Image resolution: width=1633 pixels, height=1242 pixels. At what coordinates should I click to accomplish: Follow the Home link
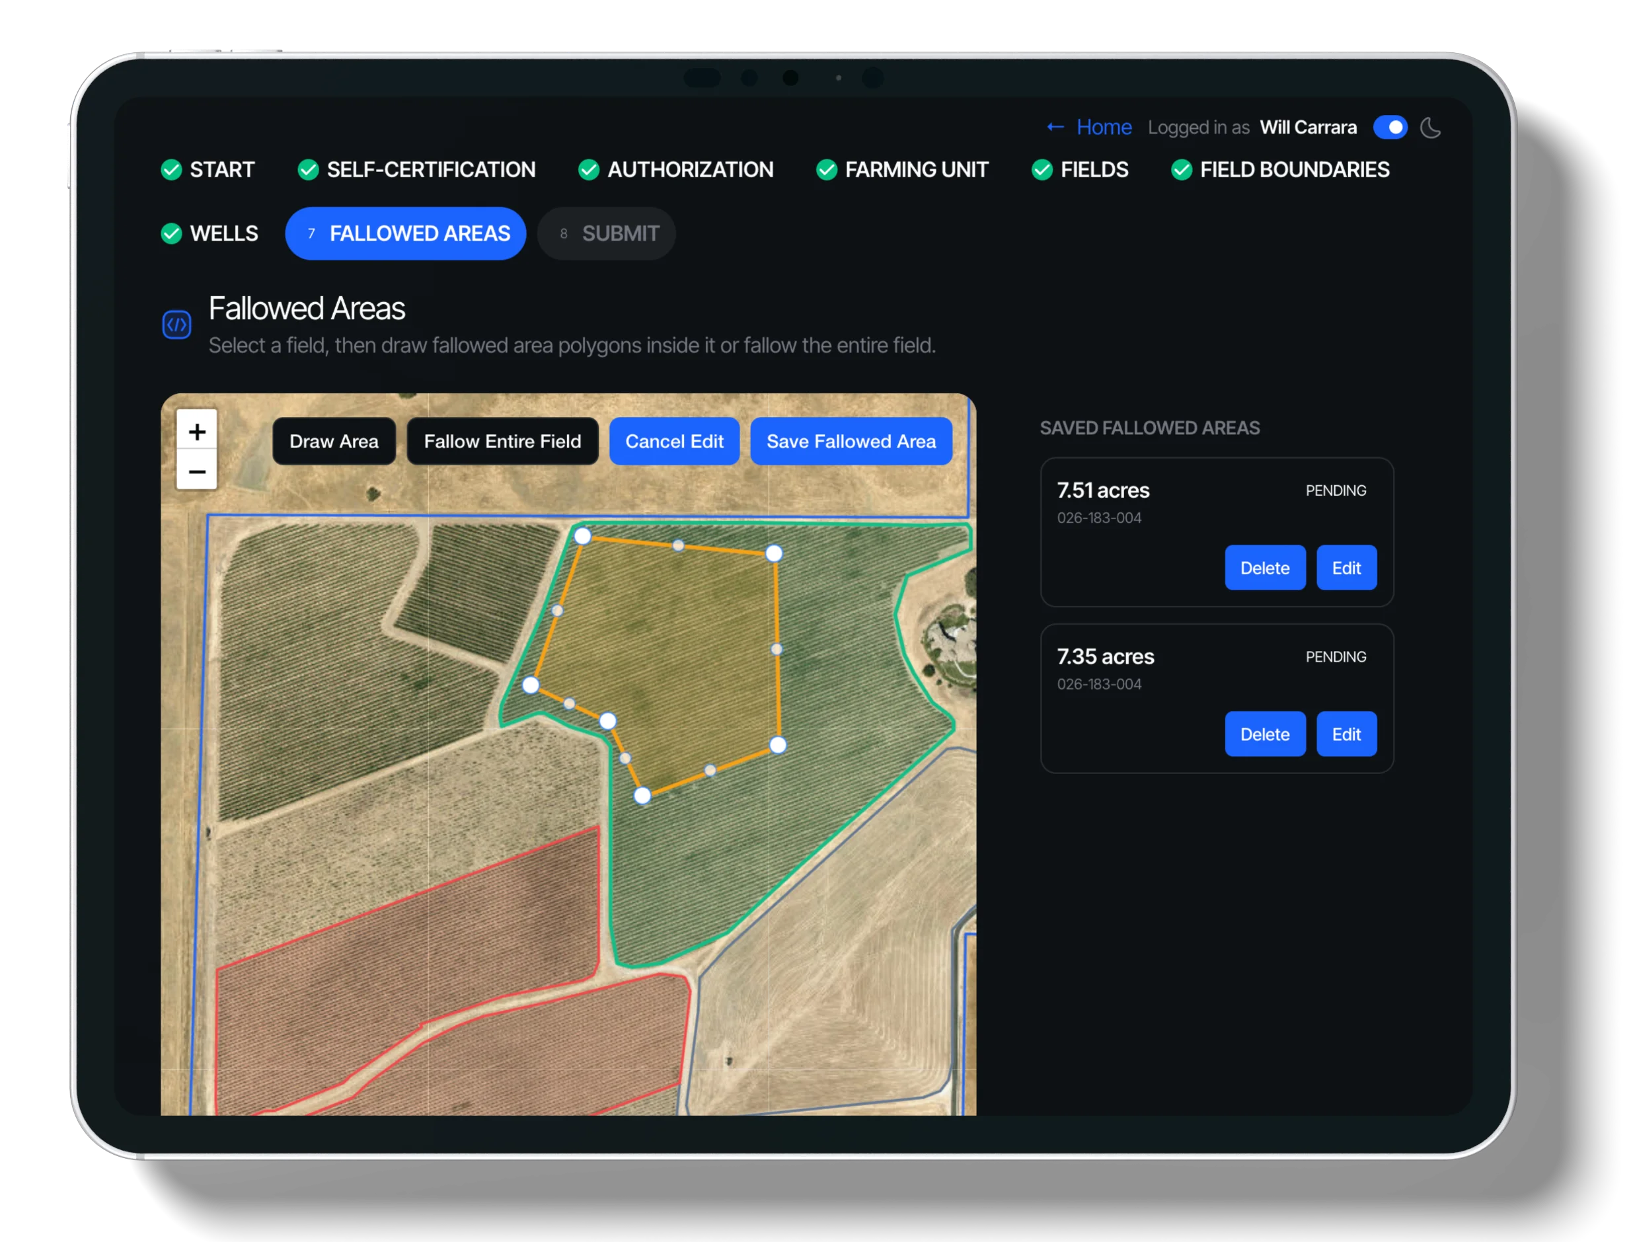1104,127
